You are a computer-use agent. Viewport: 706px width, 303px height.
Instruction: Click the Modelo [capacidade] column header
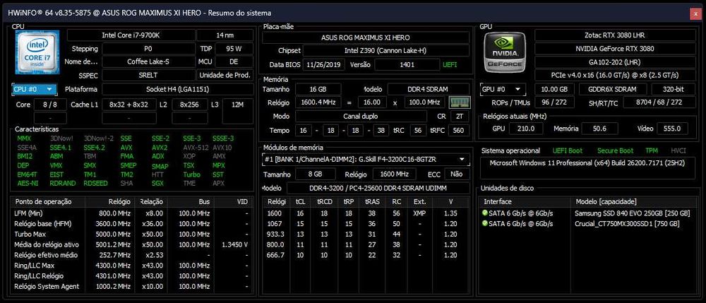coord(633,202)
